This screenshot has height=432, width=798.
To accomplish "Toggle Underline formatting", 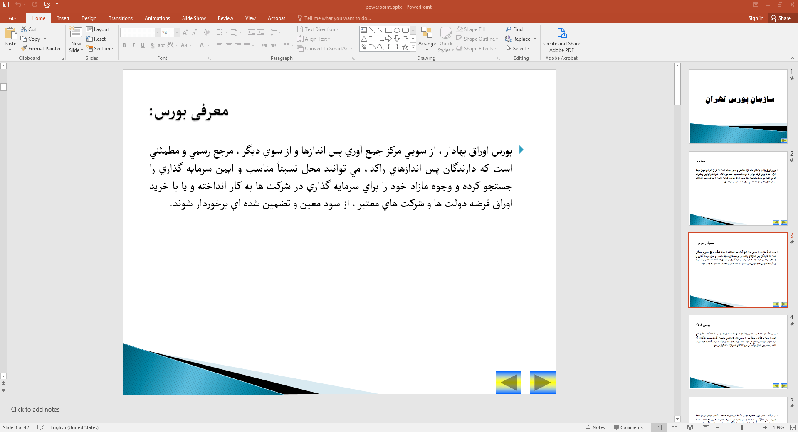I will point(143,45).
